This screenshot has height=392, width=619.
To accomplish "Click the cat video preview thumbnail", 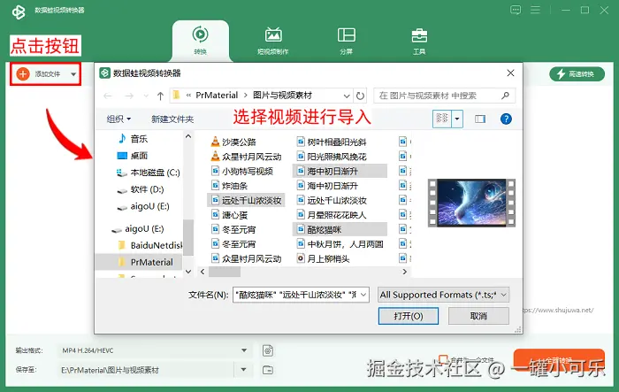I will tap(471, 203).
